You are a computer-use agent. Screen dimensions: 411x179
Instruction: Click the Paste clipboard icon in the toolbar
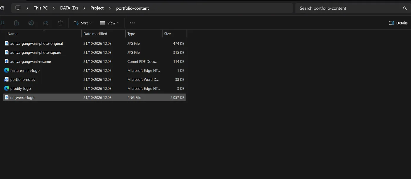[16, 23]
